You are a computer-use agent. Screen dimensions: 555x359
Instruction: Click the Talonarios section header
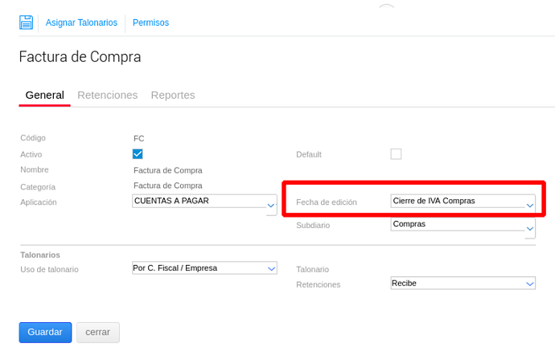click(40, 255)
